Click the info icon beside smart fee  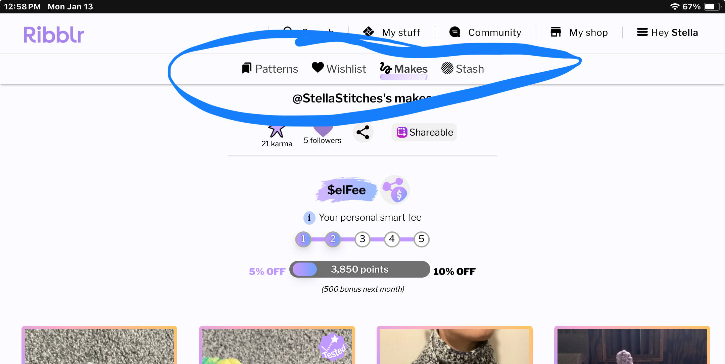(x=309, y=218)
